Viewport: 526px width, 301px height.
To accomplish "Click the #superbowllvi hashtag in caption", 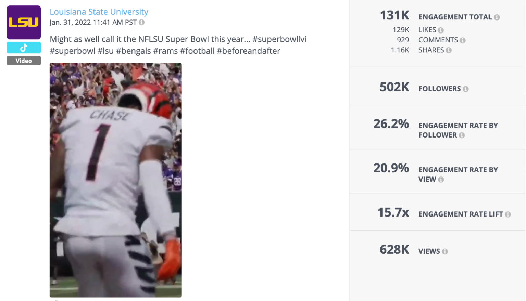I will (279, 39).
